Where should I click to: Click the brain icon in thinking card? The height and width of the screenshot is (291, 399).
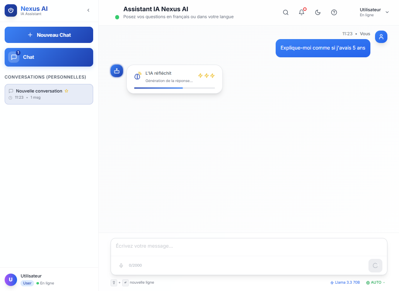click(137, 76)
